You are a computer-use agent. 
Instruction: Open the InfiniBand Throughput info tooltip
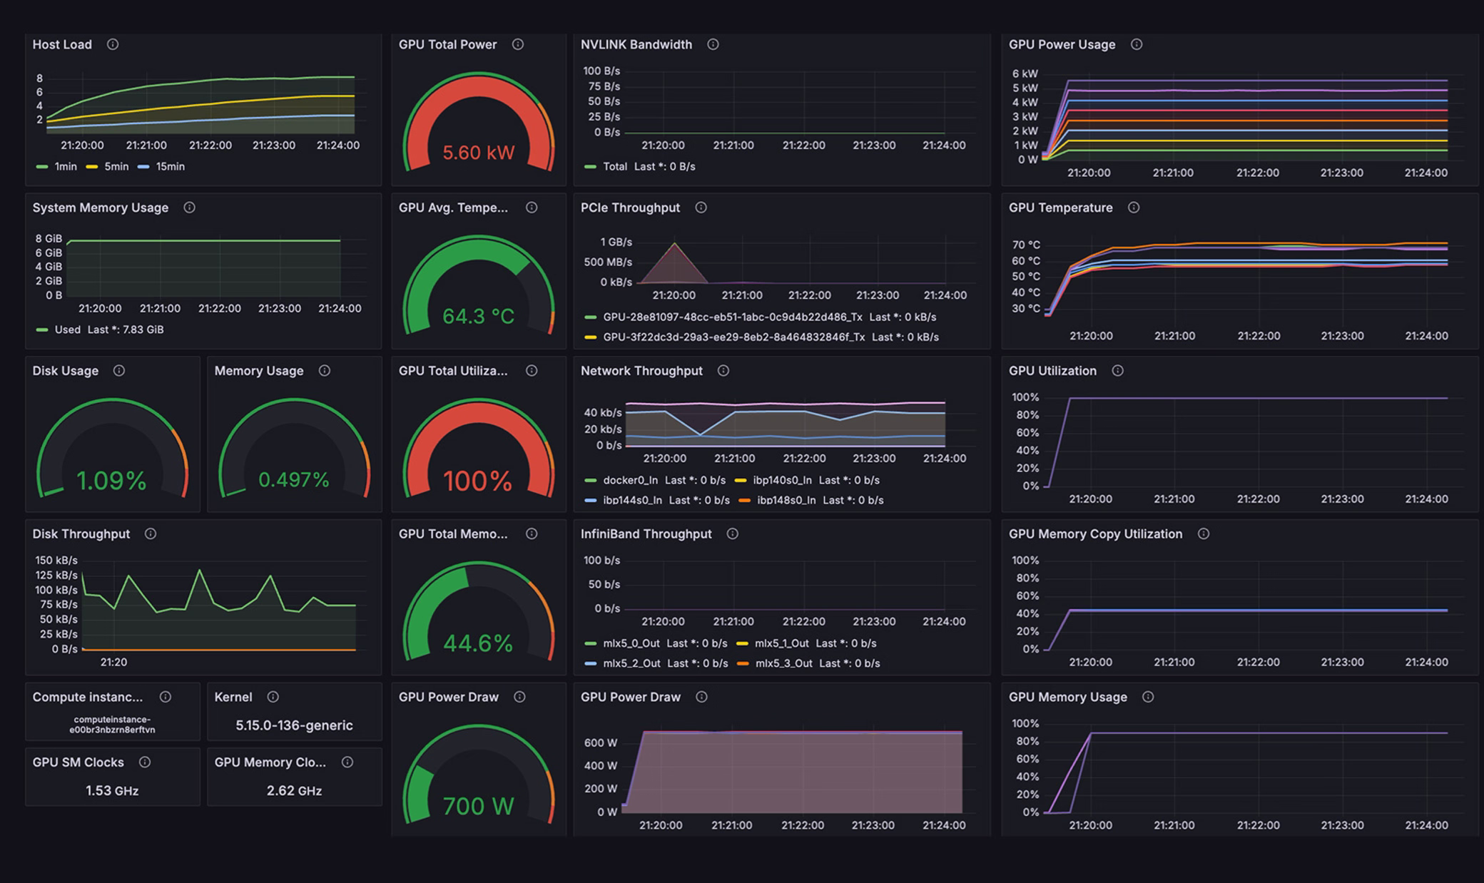pyautogui.click(x=731, y=534)
